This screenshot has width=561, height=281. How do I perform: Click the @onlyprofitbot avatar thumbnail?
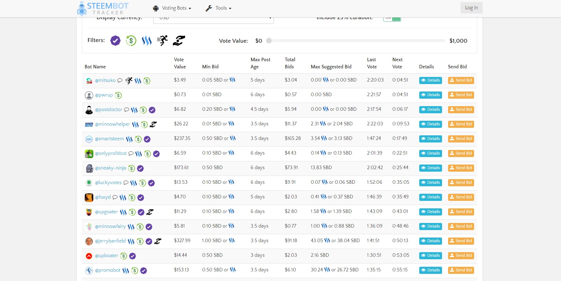click(x=89, y=153)
